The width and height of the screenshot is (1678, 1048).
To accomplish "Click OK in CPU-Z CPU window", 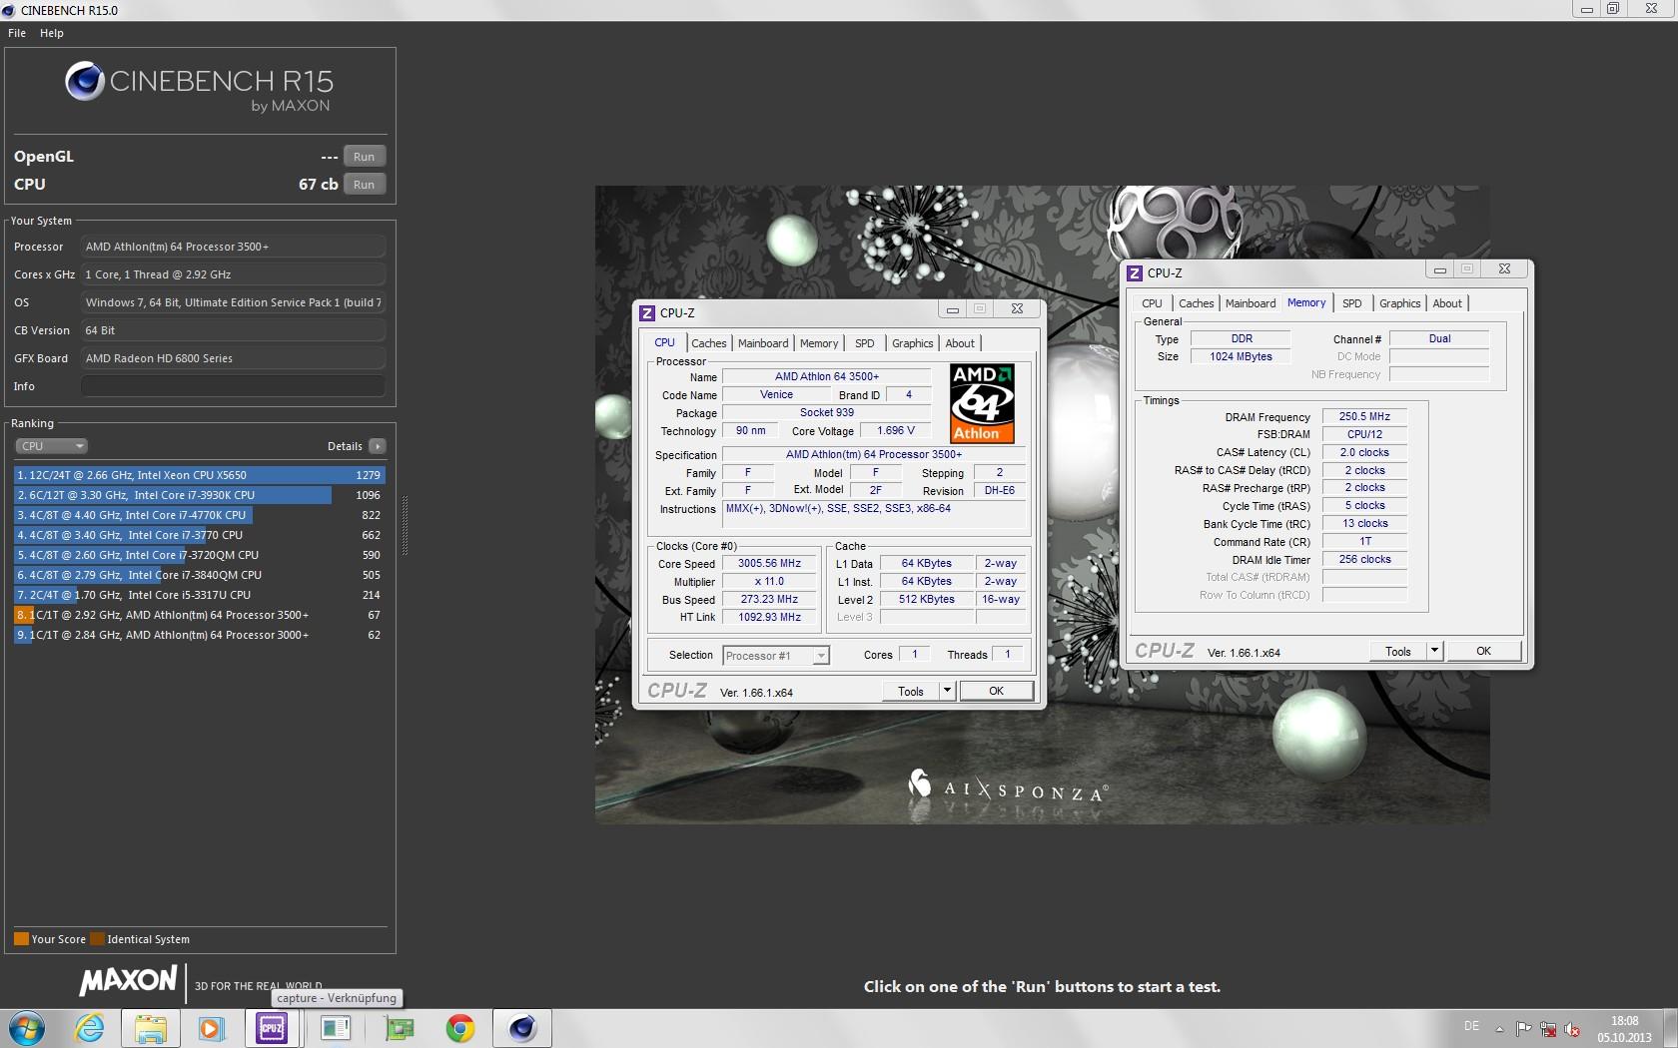I will tap(996, 691).
